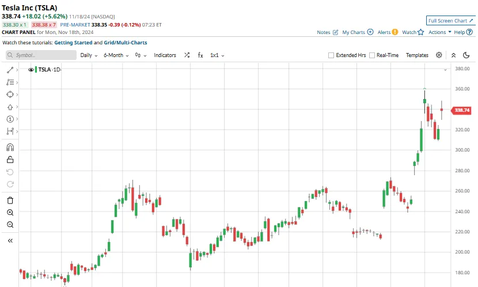Toggle TSLA series visibility eye icon
The image size is (478, 287).
(x=31, y=70)
